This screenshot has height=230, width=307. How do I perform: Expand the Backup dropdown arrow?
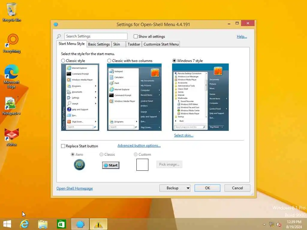point(188,188)
